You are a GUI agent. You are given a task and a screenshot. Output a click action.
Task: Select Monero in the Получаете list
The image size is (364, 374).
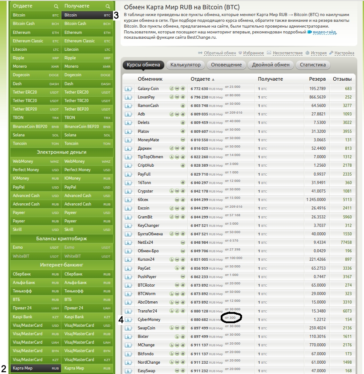[x=87, y=66]
